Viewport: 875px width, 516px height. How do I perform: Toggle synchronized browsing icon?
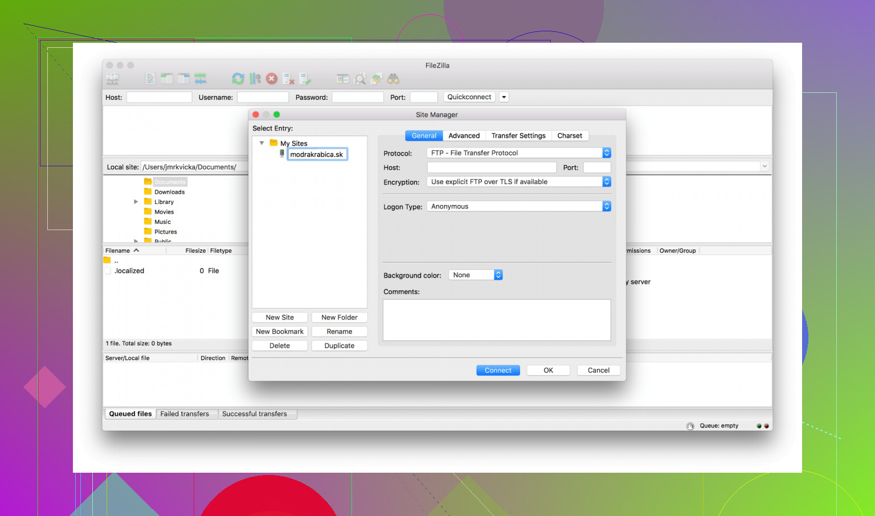tap(377, 79)
